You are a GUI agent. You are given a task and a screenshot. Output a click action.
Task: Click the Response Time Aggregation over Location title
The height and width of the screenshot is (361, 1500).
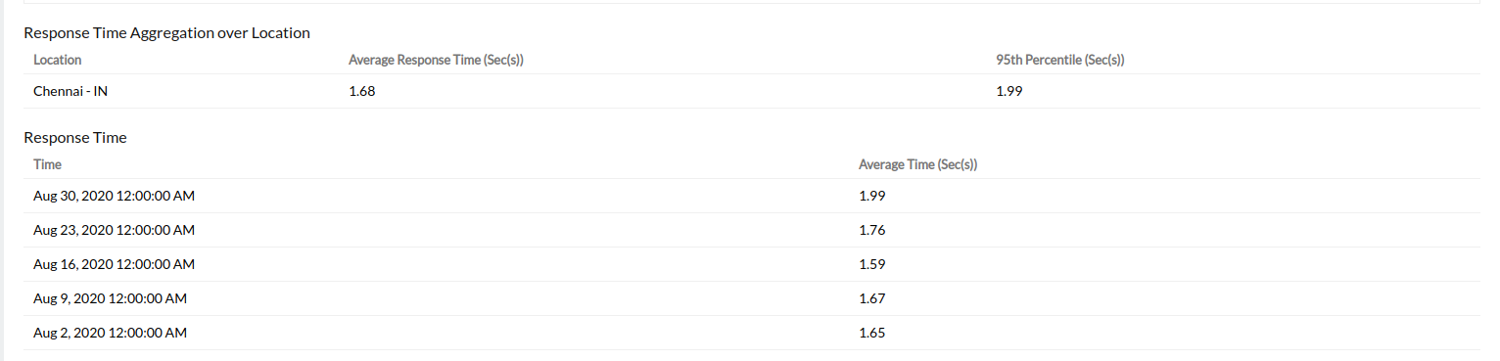point(166,33)
